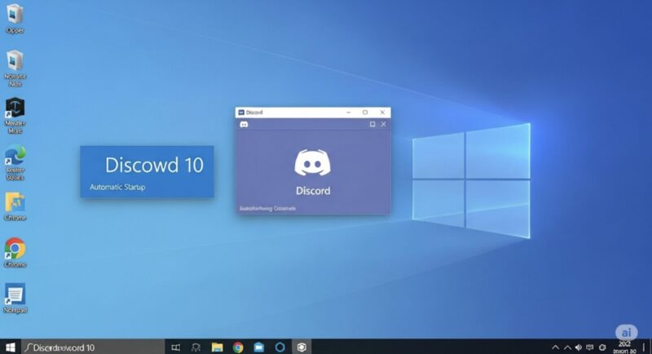Open the blue Store icon on the taskbar
The width and height of the screenshot is (652, 354).
click(259, 347)
